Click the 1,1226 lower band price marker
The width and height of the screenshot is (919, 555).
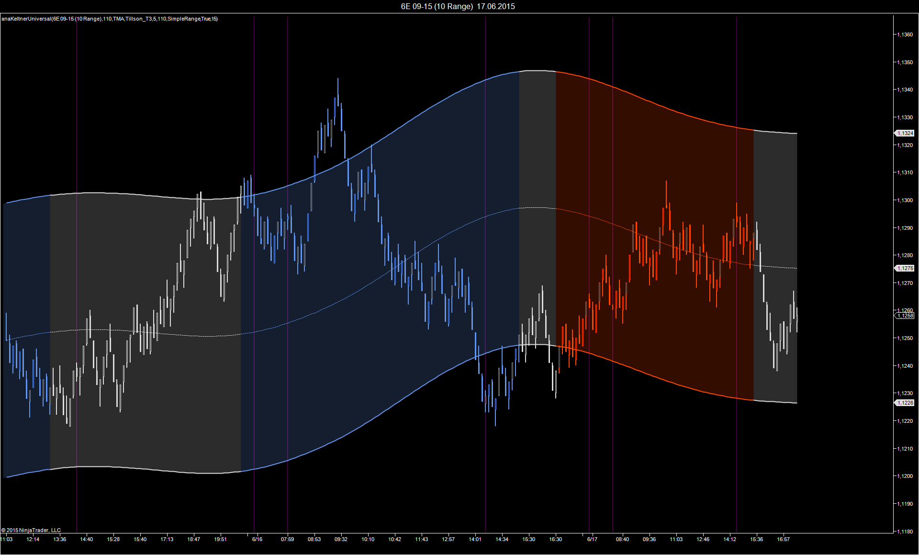coord(905,403)
